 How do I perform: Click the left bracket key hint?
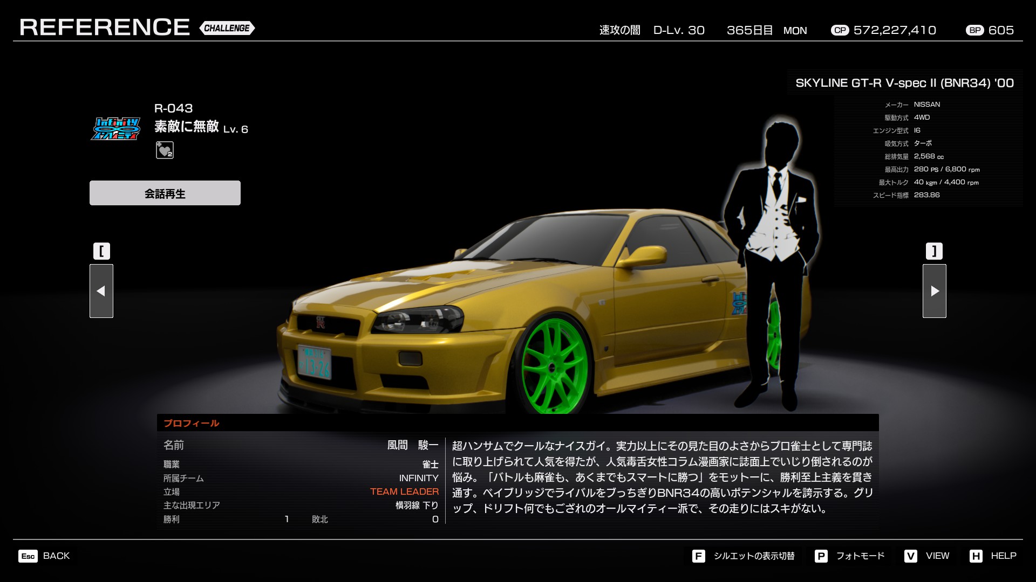tap(101, 251)
